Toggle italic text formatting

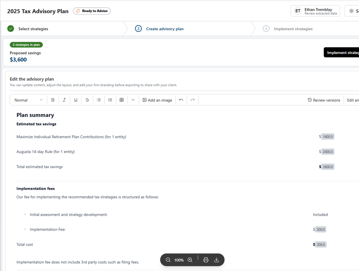coord(64,100)
